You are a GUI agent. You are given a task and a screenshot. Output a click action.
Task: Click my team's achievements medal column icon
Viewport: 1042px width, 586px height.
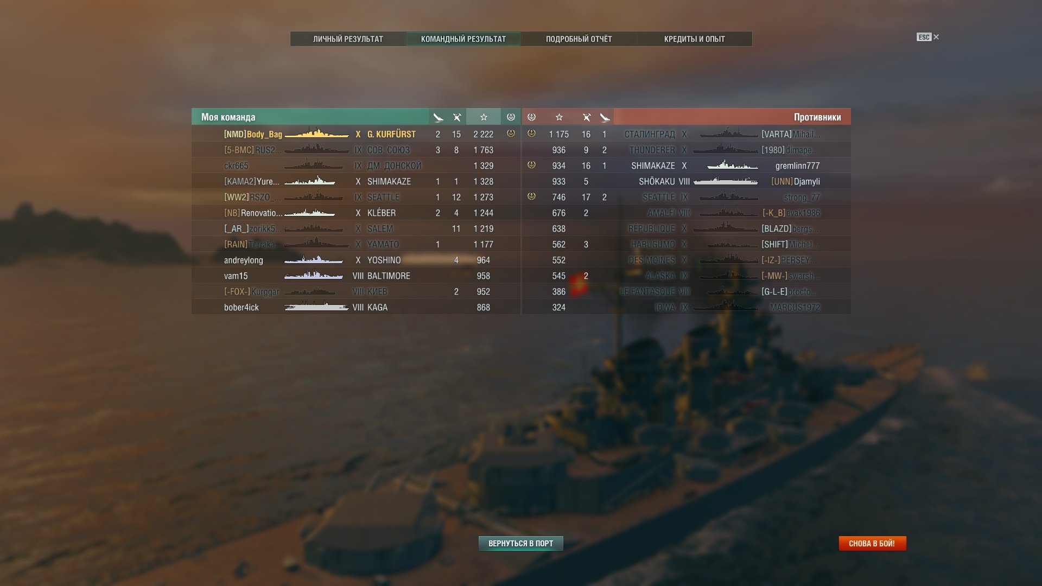511,117
